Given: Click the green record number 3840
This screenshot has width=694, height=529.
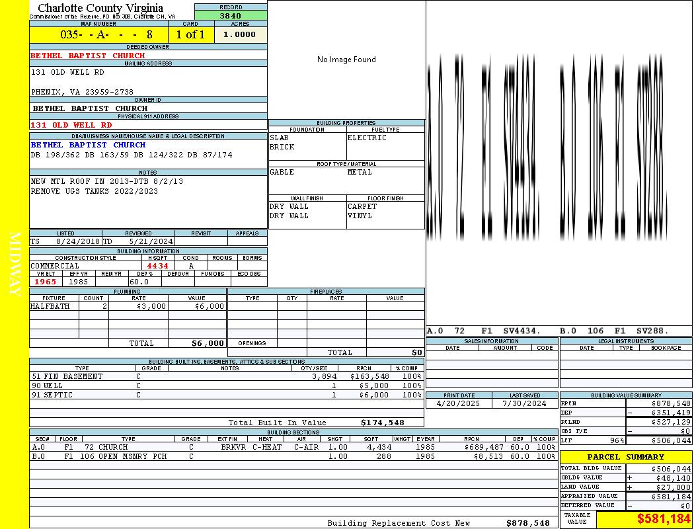Looking at the screenshot, I should pos(231,16).
